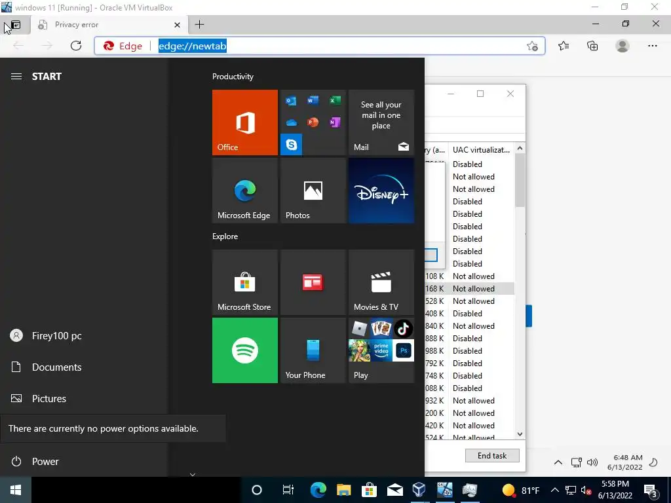
Task: Click the Edge refresh button
Action: click(x=76, y=46)
